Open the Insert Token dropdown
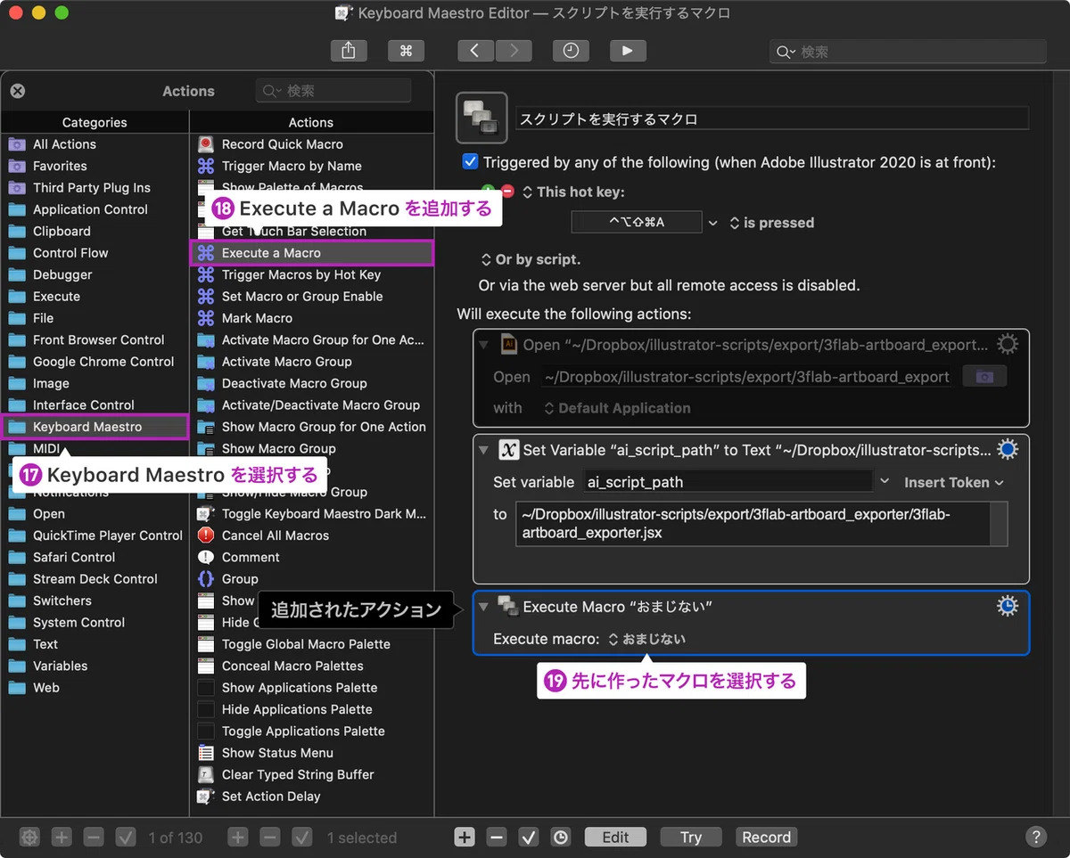The width and height of the screenshot is (1070, 858). (x=953, y=482)
